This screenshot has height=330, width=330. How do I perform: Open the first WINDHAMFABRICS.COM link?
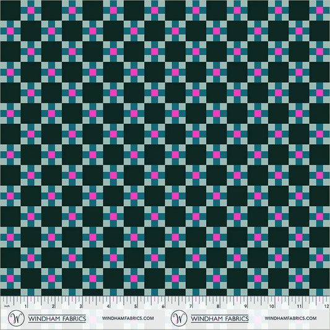(x=128, y=318)
